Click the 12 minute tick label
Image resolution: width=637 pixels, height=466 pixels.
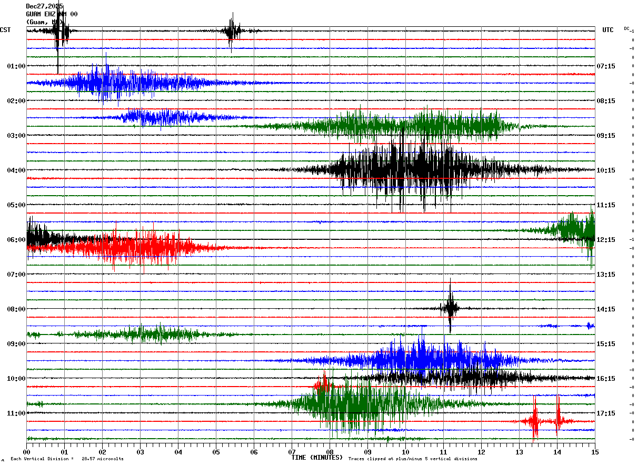coord(481,452)
